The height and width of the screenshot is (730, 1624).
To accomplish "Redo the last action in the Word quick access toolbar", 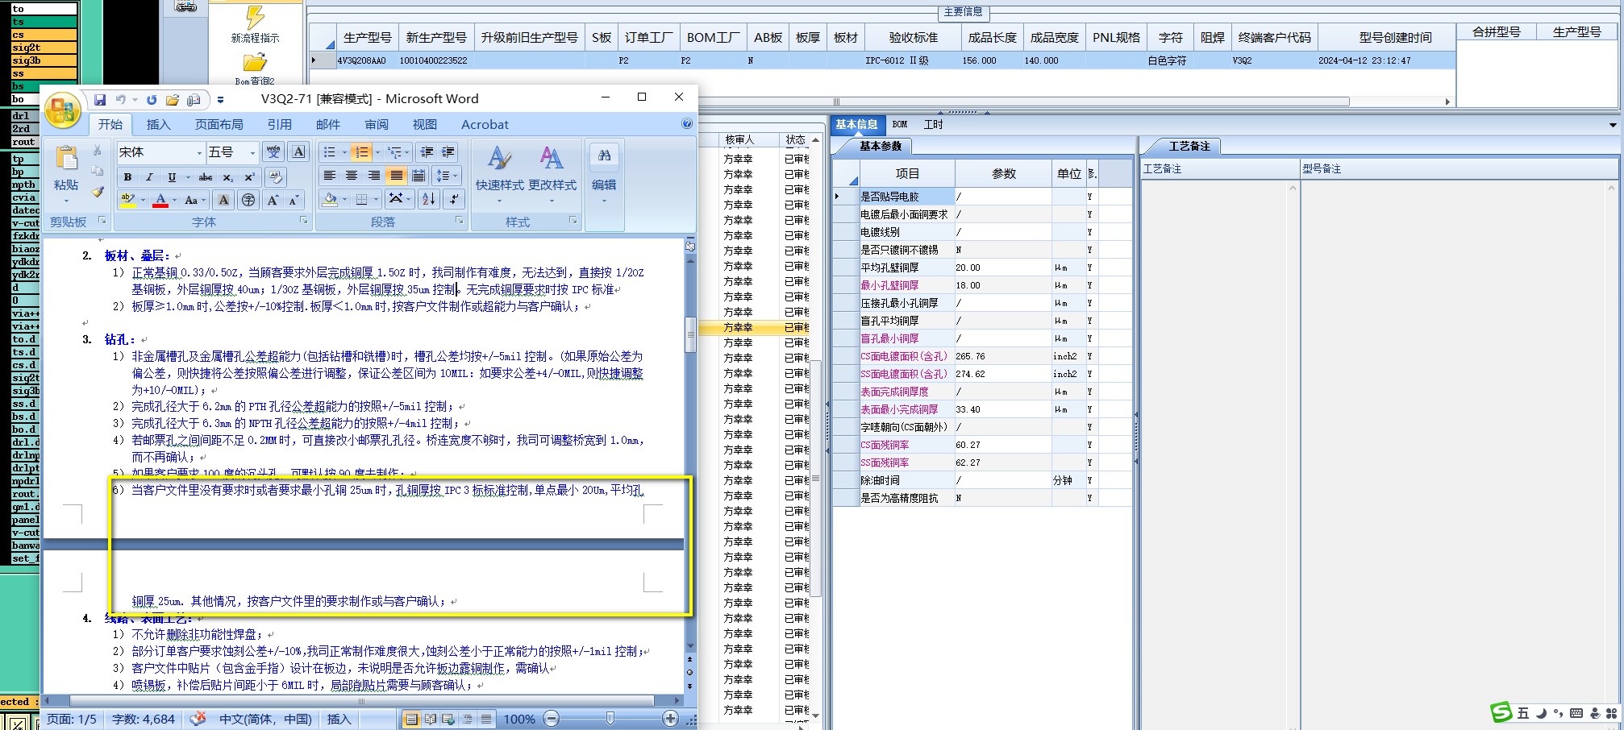I will [152, 100].
